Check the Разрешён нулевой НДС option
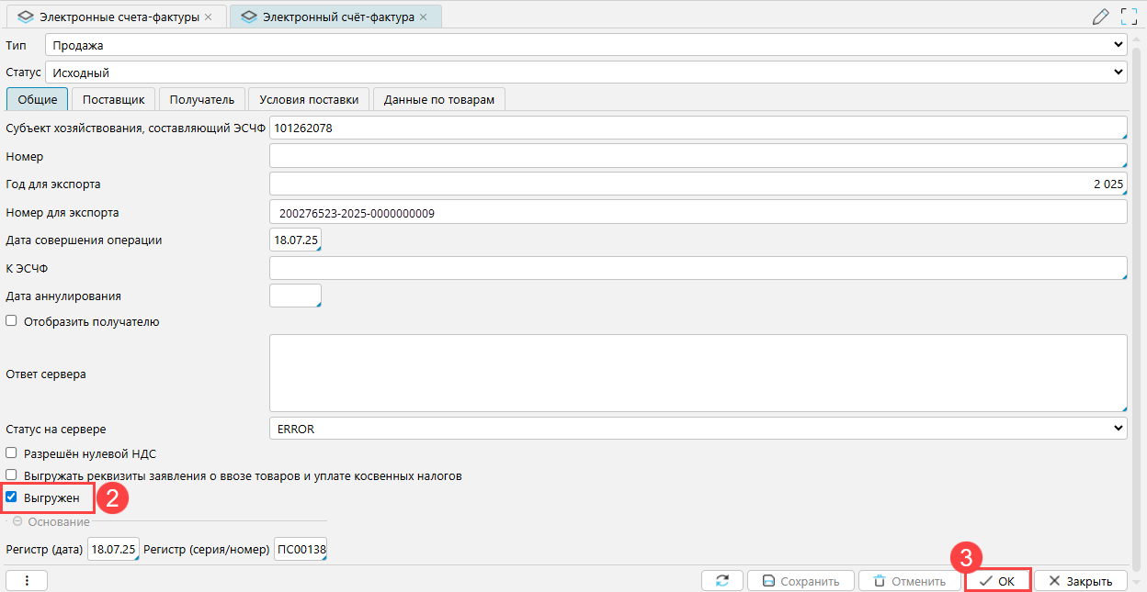Viewport: 1147px width, 592px height. (x=12, y=453)
